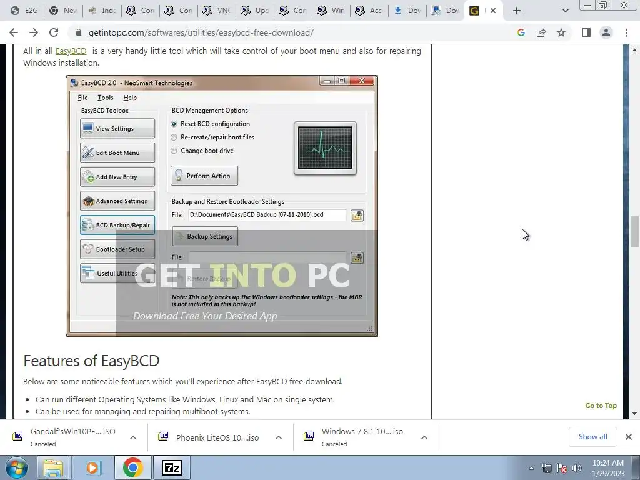
Task: Go back to the previous page
Action: coord(14,32)
